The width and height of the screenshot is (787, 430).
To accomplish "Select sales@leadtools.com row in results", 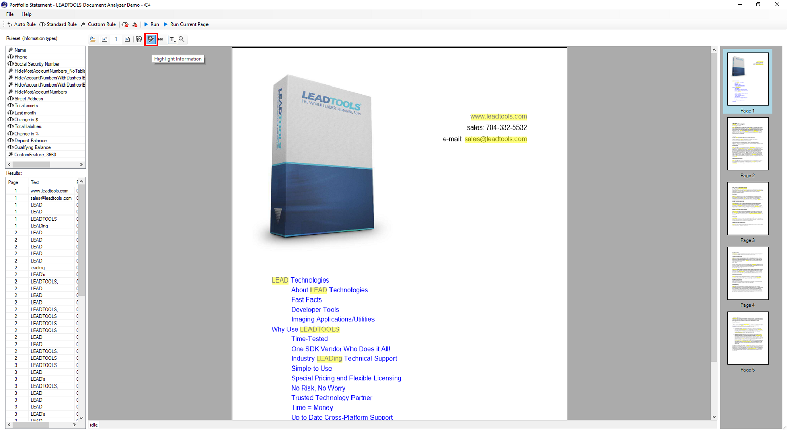I will point(51,198).
